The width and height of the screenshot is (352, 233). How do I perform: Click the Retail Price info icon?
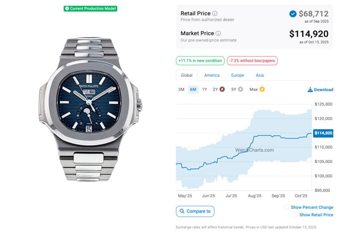(215, 14)
